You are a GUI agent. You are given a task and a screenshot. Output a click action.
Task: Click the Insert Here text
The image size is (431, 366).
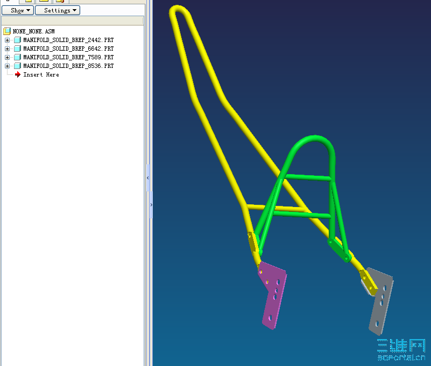(x=41, y=74)
